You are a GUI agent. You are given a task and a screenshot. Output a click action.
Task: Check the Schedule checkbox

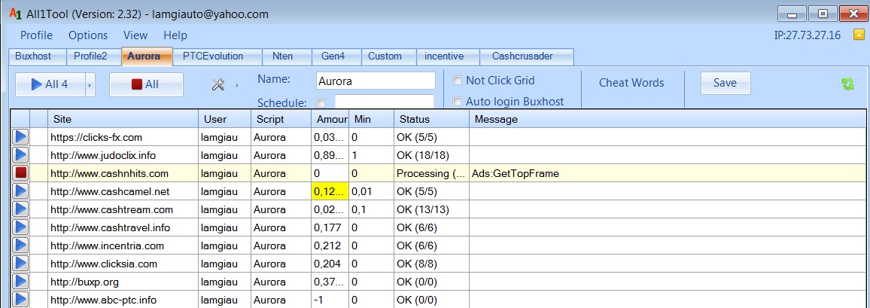click(322, 102)
